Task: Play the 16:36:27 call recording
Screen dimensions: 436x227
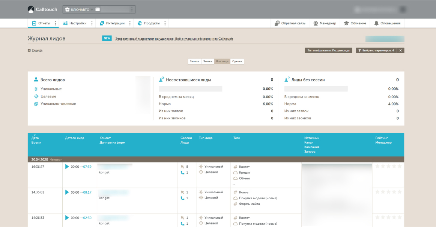Action: (x=67, y=167)
